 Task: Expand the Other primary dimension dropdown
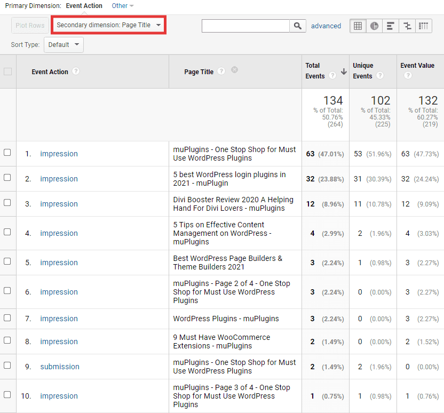click(123, 6)
